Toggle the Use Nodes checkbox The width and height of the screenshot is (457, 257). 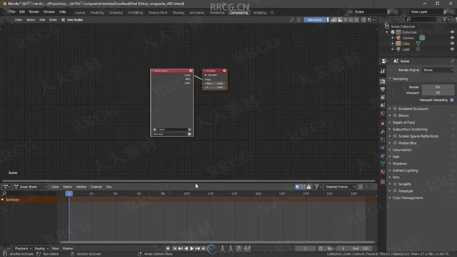point(63,20)
